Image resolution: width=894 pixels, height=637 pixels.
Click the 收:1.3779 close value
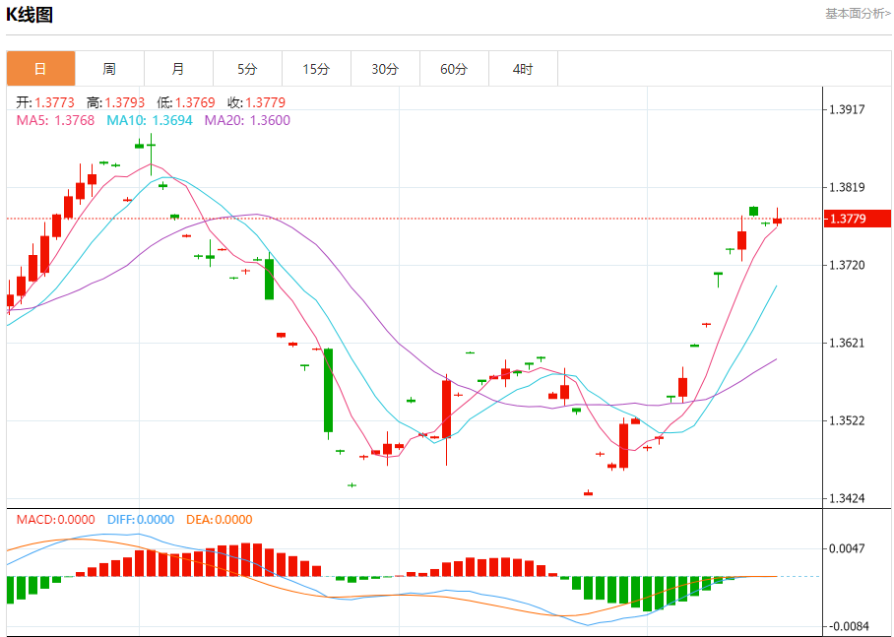pos(256,102)
